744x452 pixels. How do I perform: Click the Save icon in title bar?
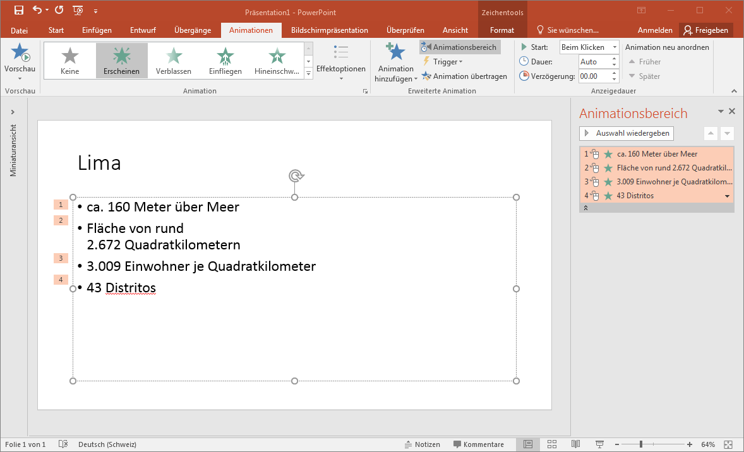18,10
